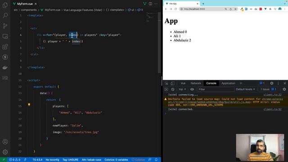This screenshot has height=162, width=288.
Task: Open the Manage gear in activity bar
Action: coord(5,152)
